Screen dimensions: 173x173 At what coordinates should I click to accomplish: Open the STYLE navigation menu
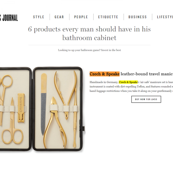(x=39, y=17)
